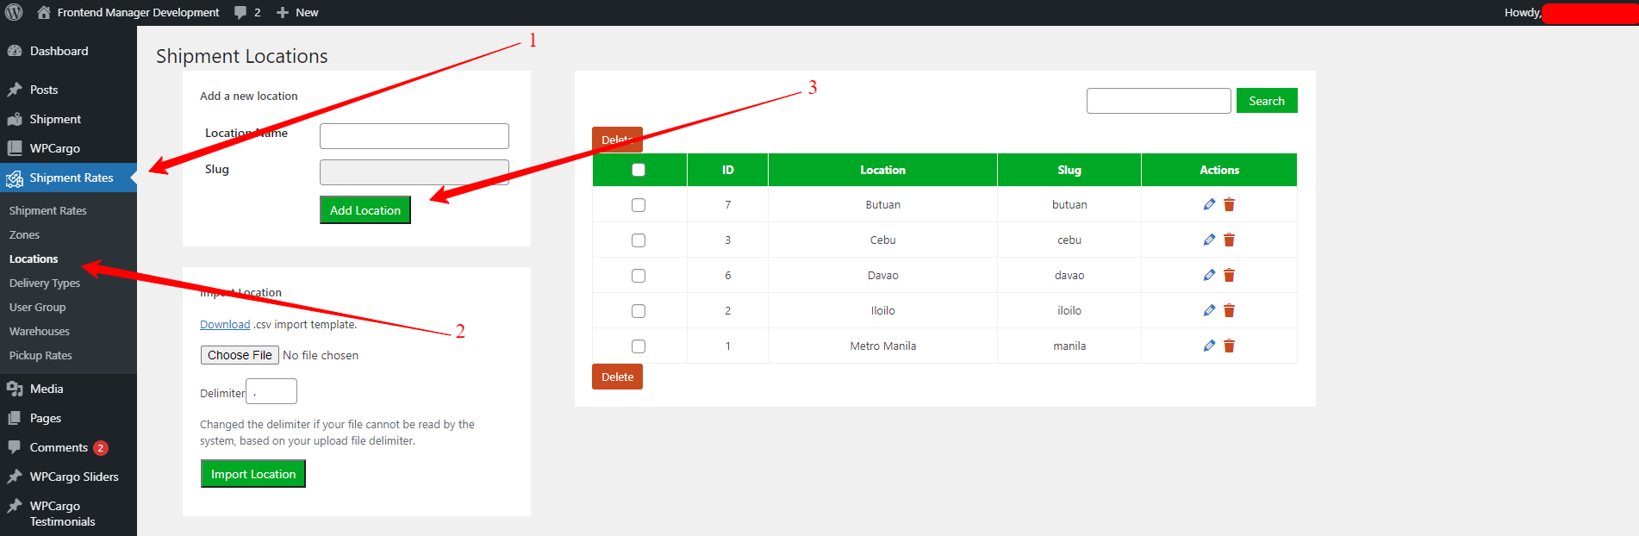The width and height of the screenshot is (1639, 536).
Task: Go to Delivery Types submenu
Action: (x=45, y=283)
